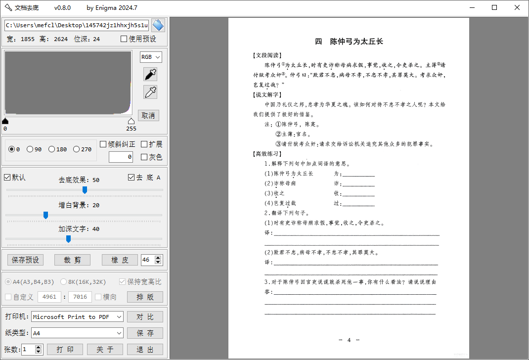Enable the 倾斜纠正 skew correction checkbox
Viewport: 529px width, 360px height.
tap(103, 143)
